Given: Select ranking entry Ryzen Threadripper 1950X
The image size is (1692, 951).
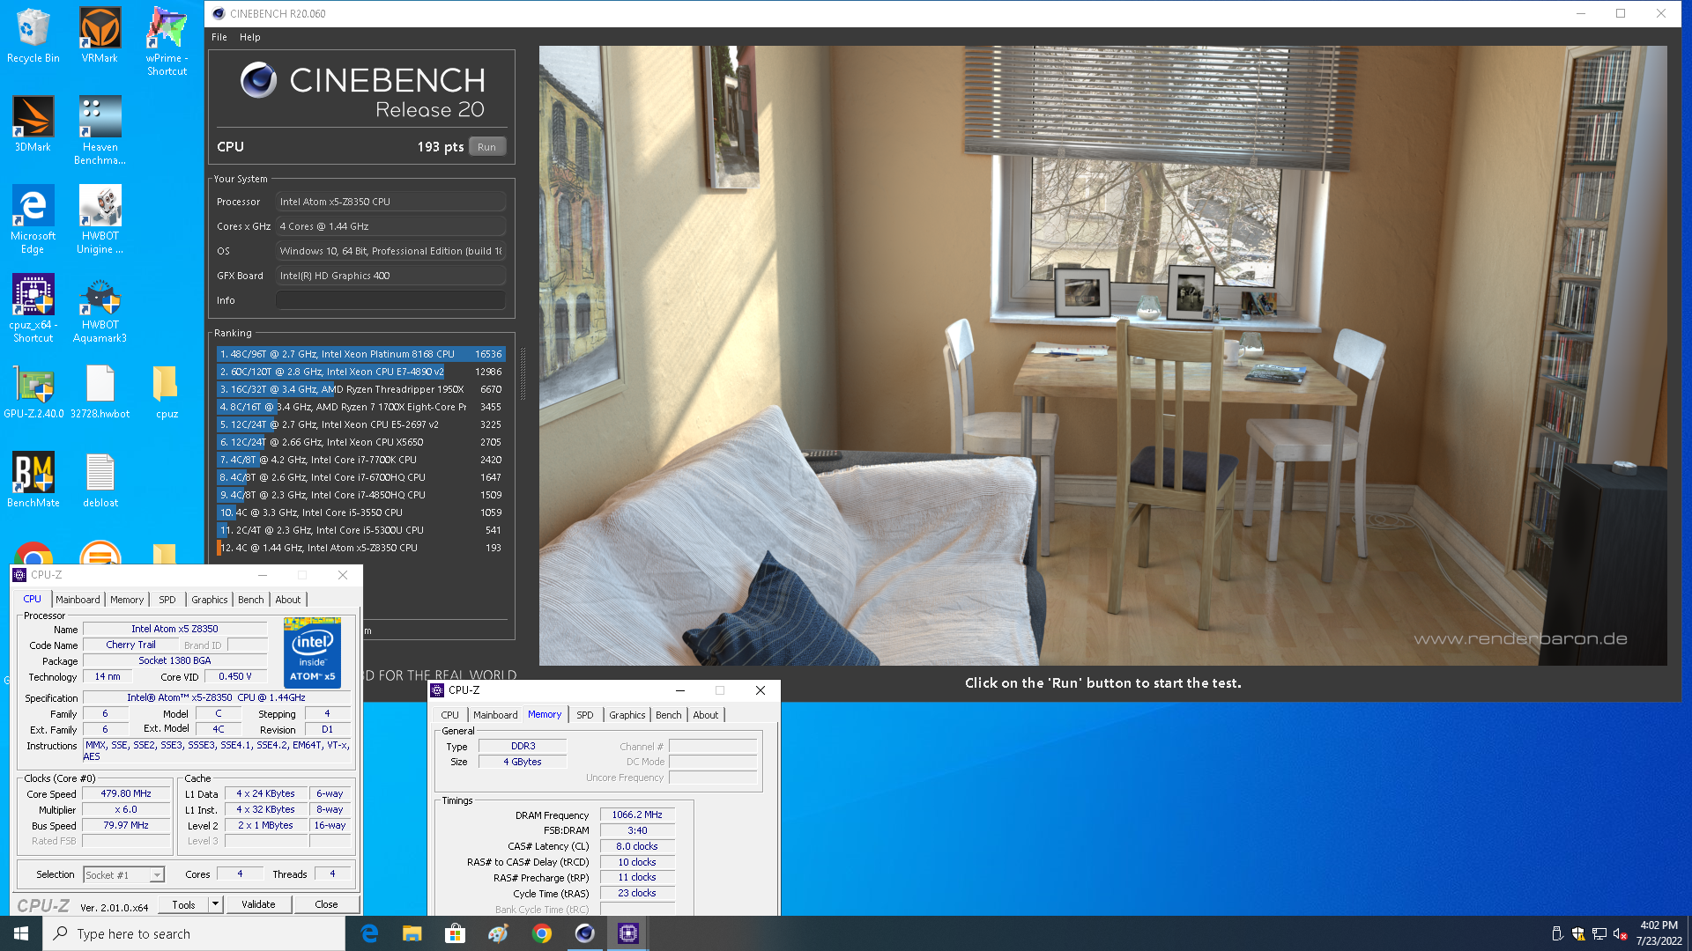Looking at the screenshot, I should click(x=360, y=389).
